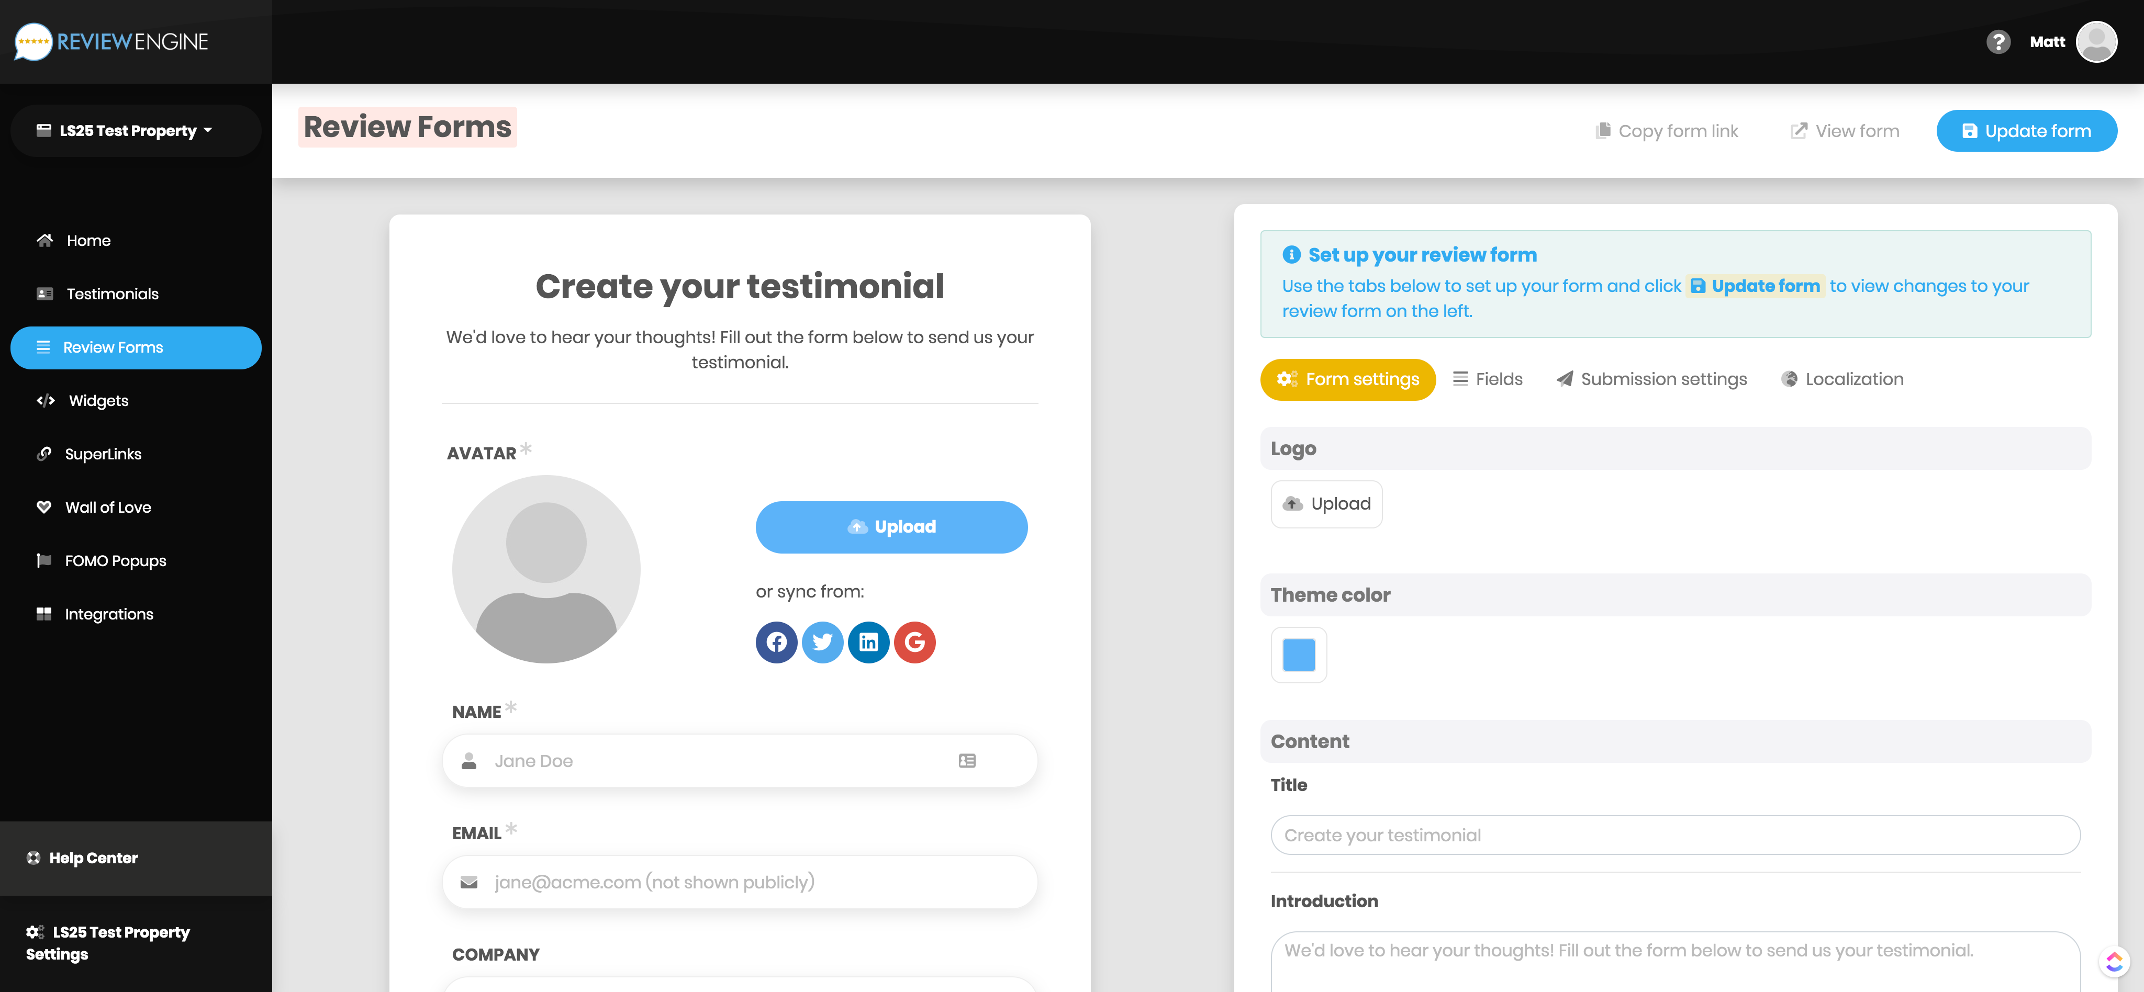Click the blue avatar Upload button

pos(890,527)
